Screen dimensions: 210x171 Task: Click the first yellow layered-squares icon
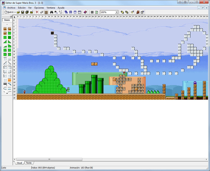point(122,12)
